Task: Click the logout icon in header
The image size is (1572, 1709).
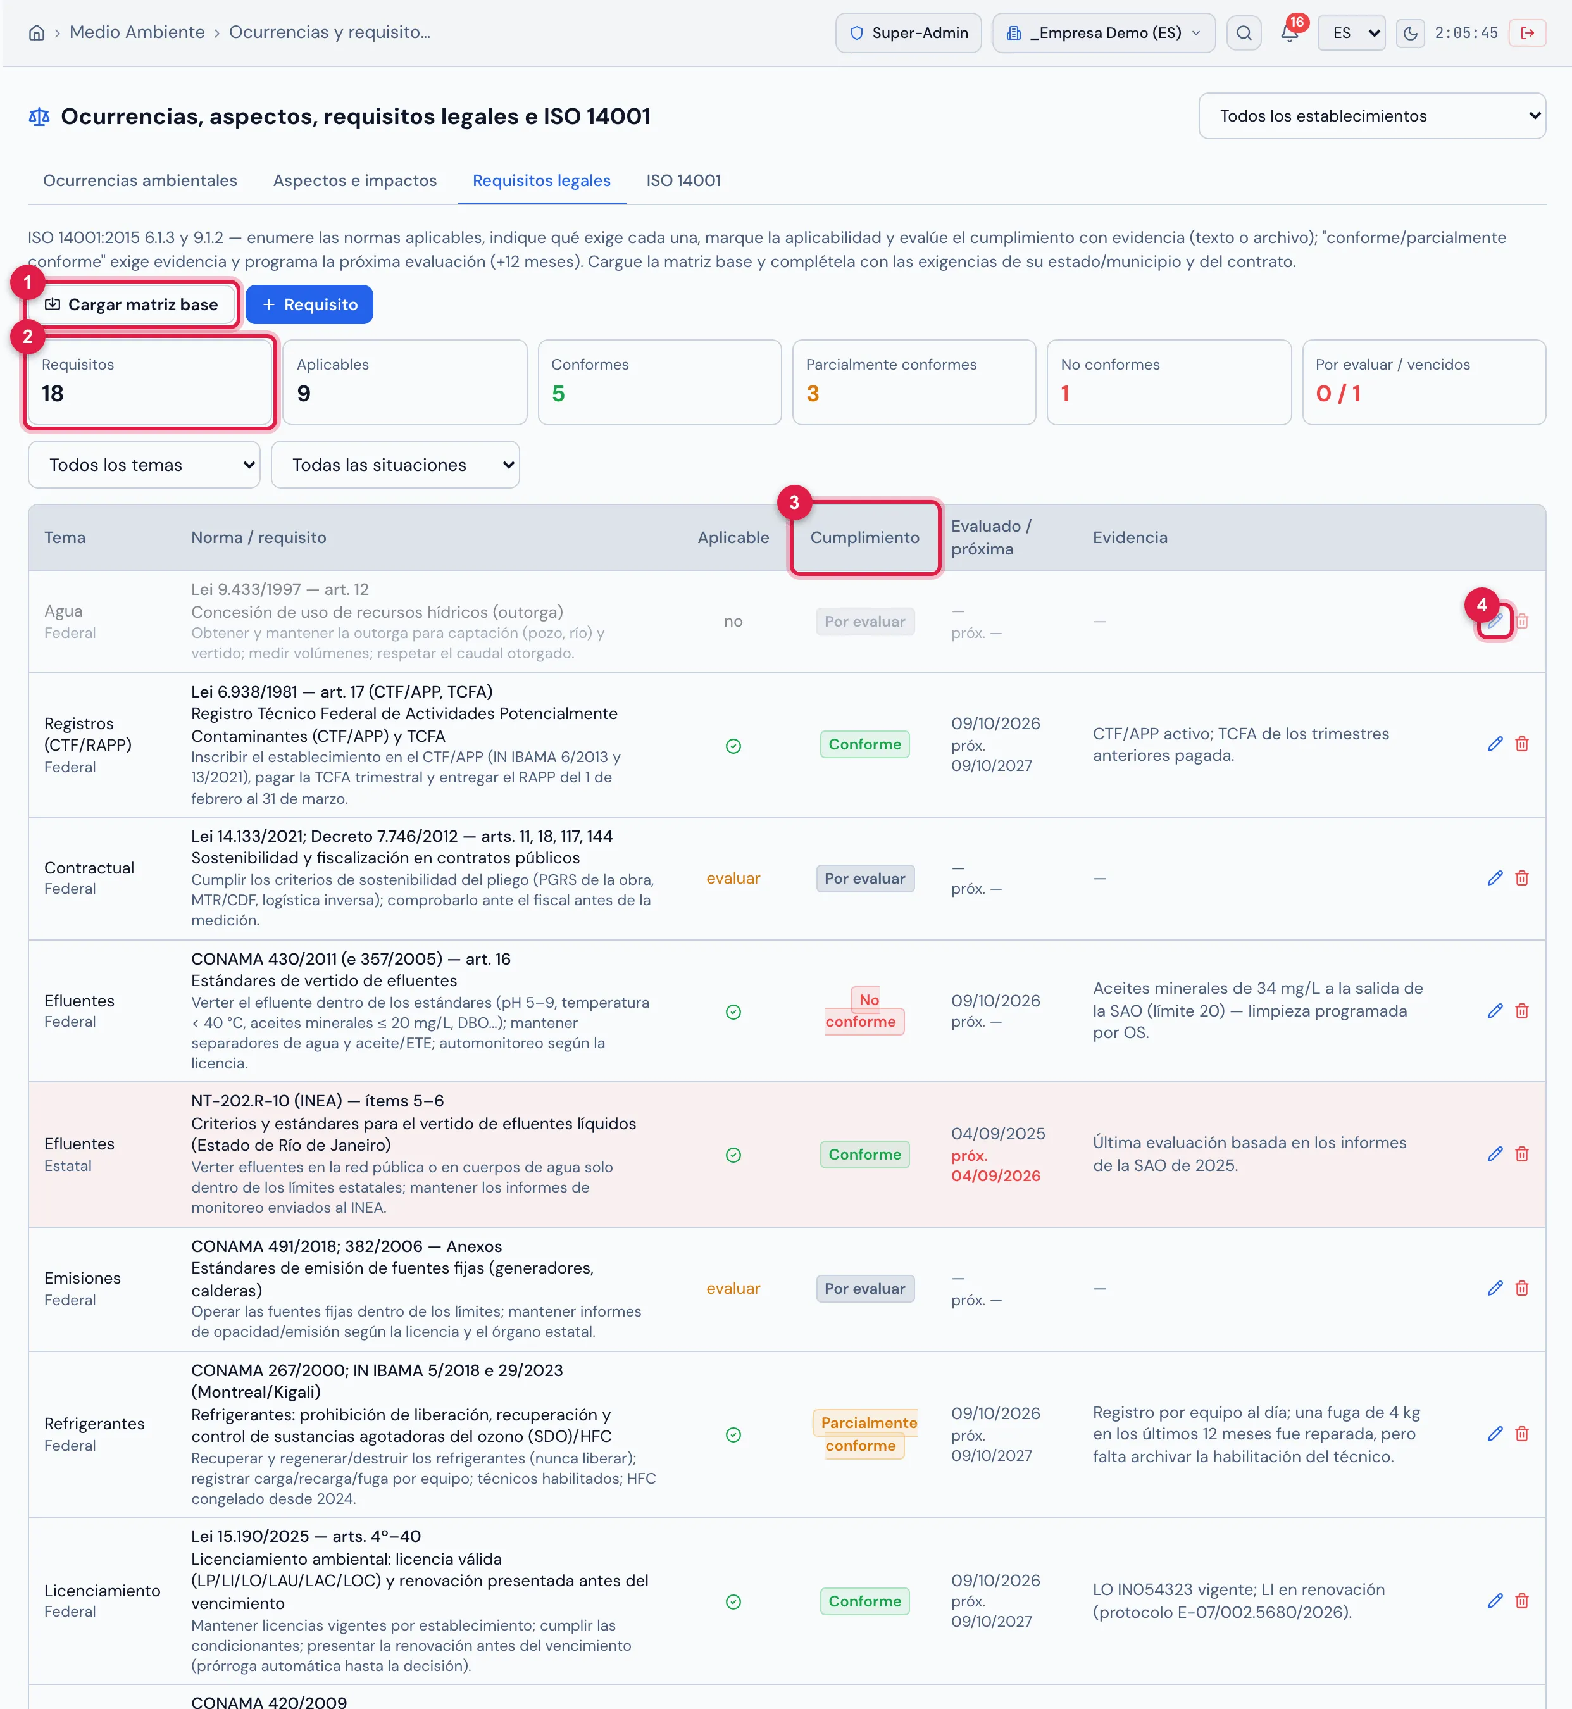Action: tap(1527, 33)
